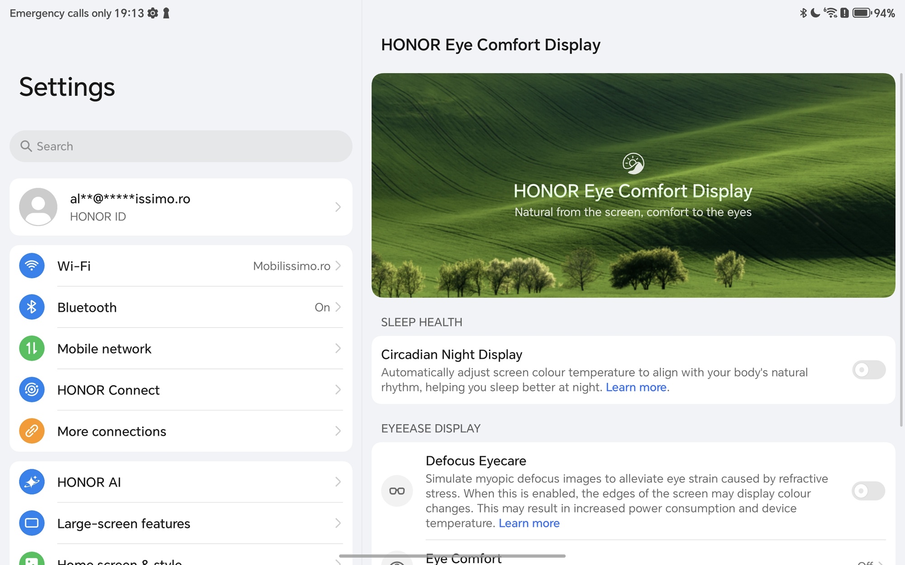Click the blue Wi-Fi icon
905x565 pixels.
pos(32,266)
